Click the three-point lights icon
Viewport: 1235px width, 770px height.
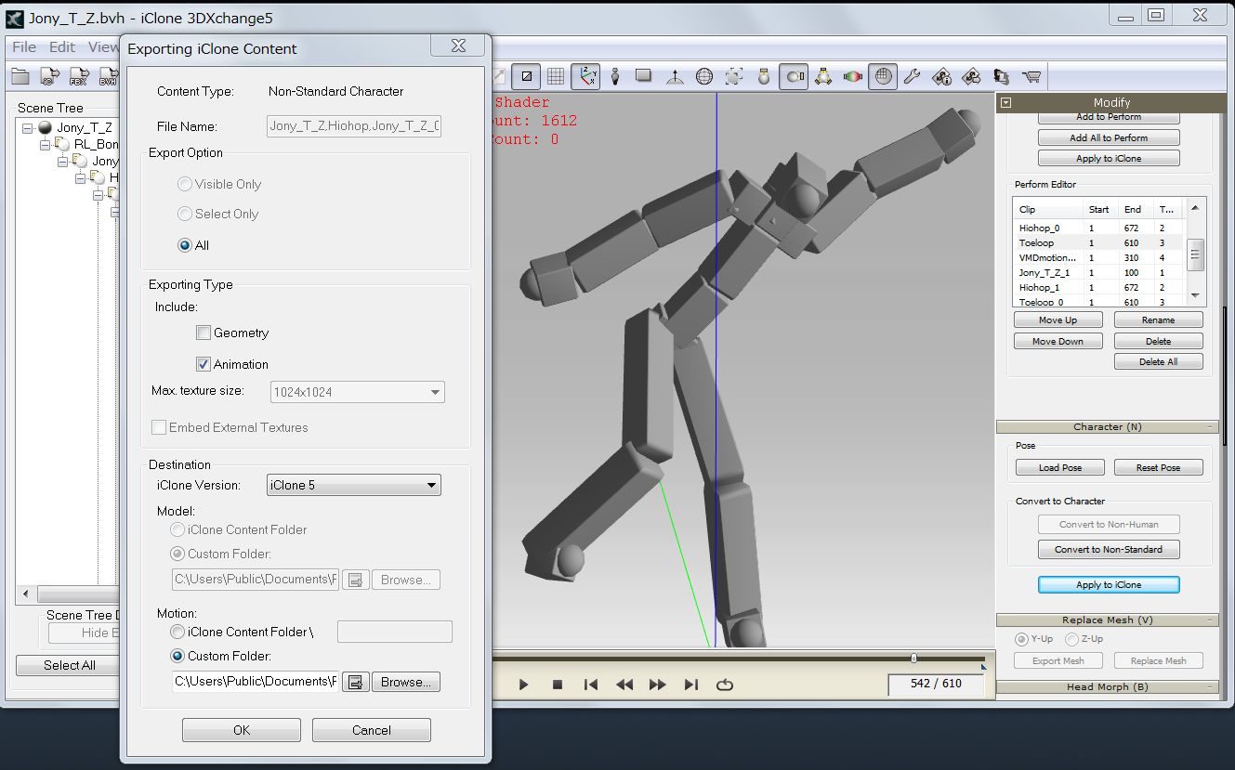823,76
